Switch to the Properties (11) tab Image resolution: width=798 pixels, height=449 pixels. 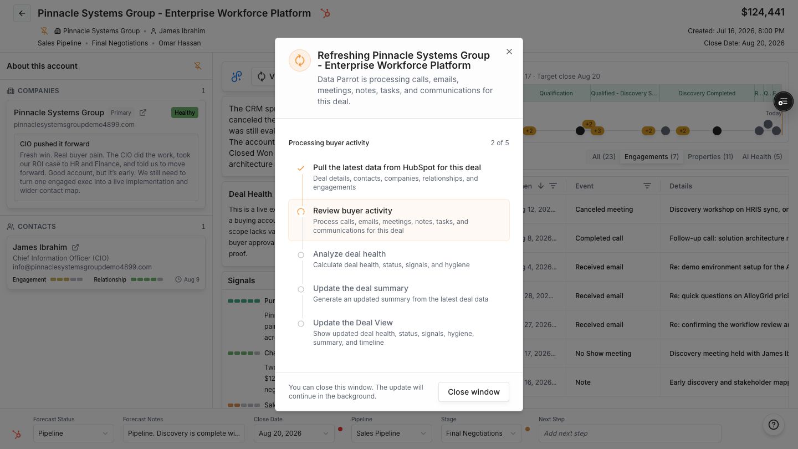click(710, 157)
